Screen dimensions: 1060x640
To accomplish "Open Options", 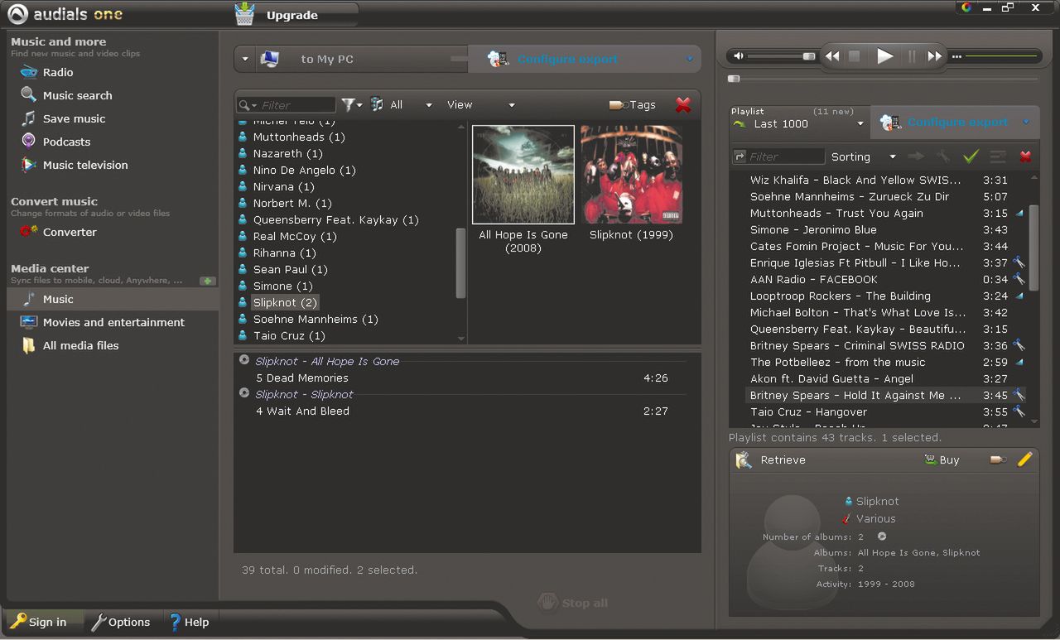I will tap(121, 622).
